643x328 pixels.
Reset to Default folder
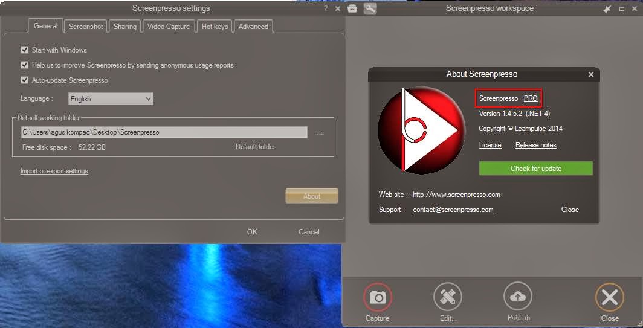256,147
